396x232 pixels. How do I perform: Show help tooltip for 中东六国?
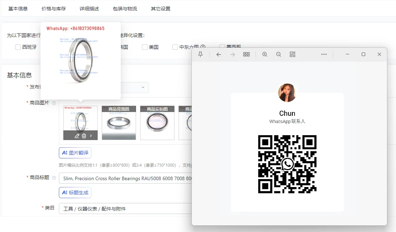coord(203,47)
